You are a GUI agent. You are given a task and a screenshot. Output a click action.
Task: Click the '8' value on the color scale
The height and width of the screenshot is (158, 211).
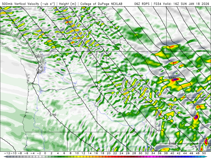70,153
